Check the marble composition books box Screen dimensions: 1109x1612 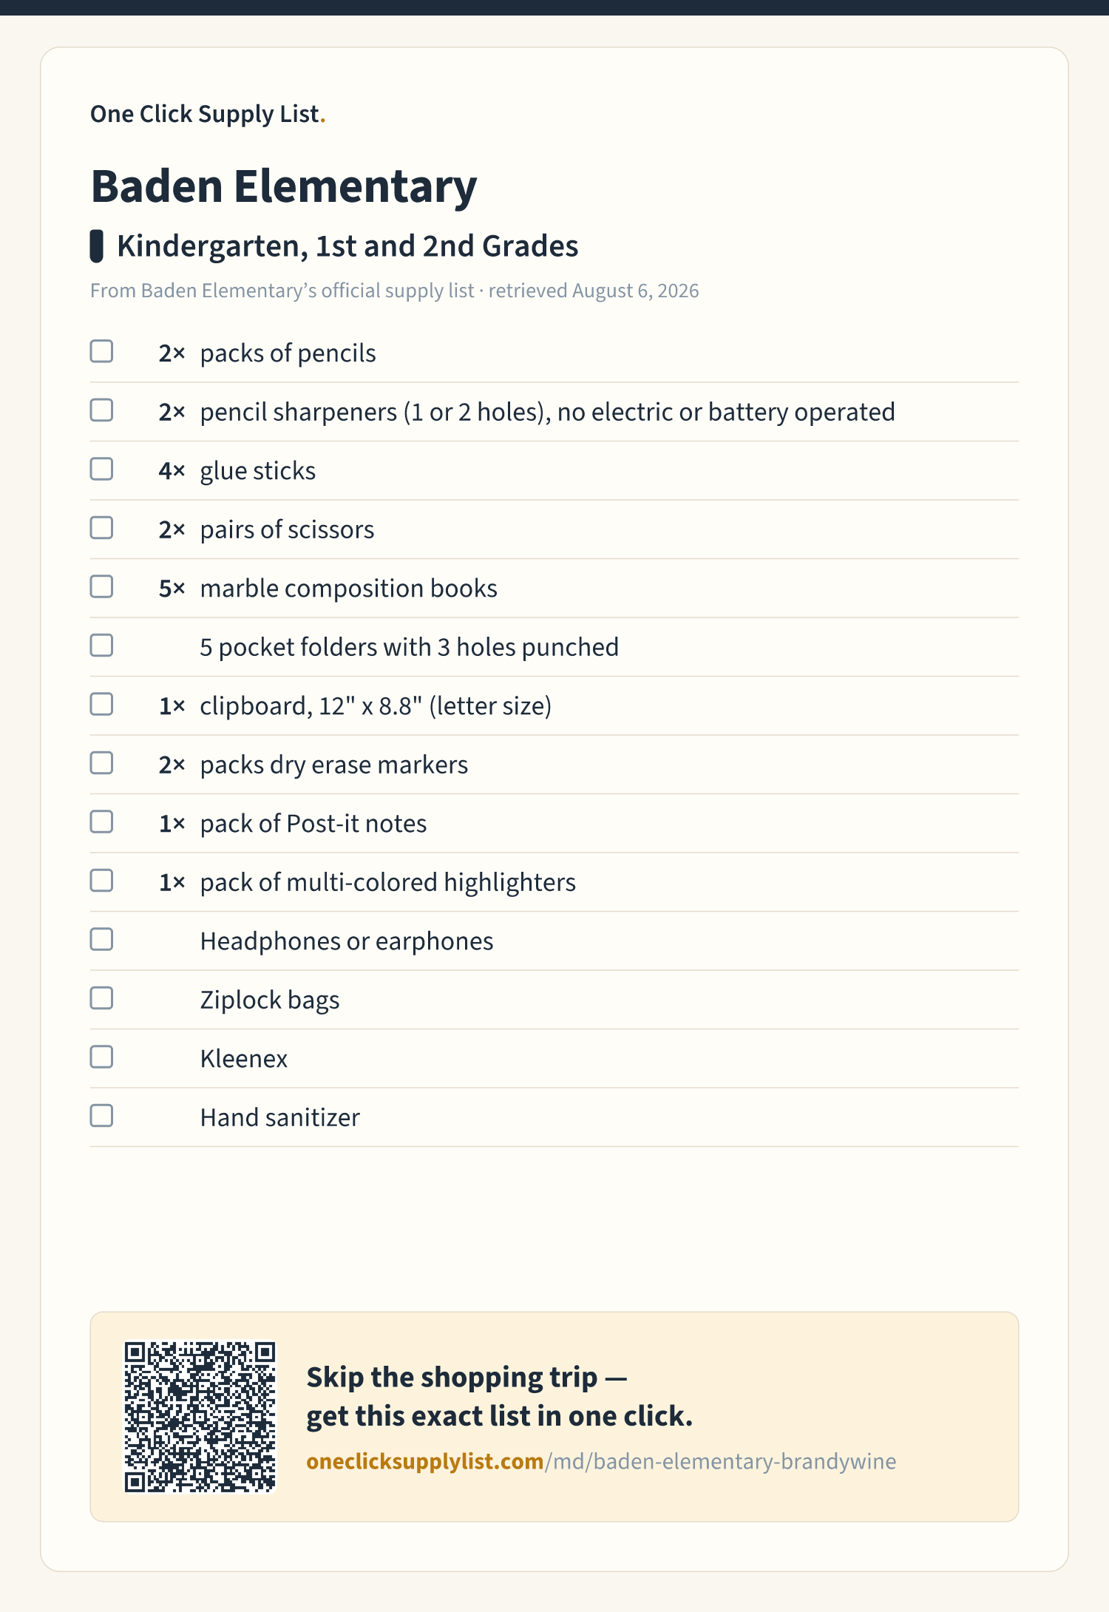tap(101, 586)
